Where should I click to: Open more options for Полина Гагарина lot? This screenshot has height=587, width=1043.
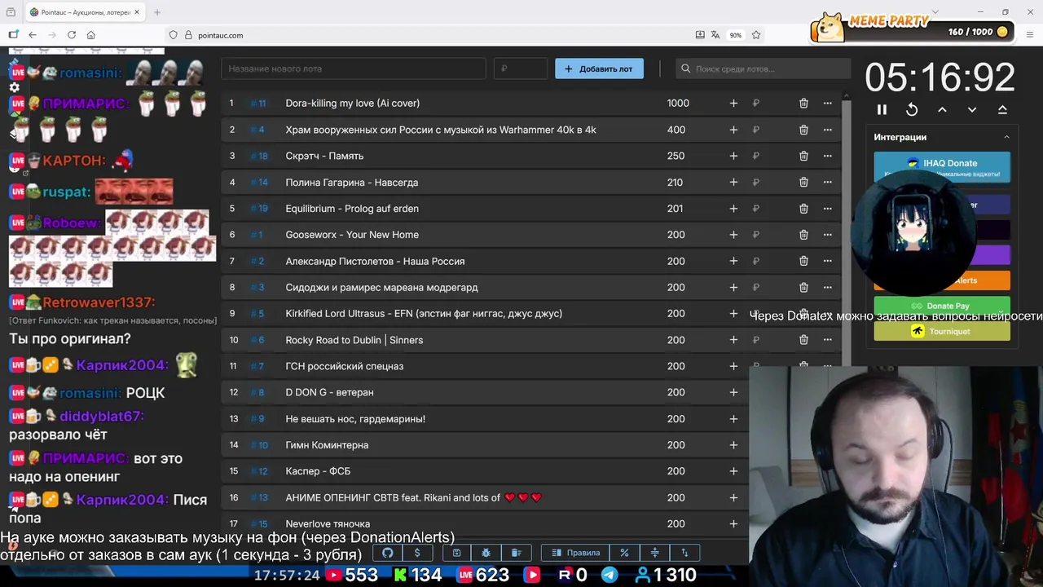(x=828, y=182)
